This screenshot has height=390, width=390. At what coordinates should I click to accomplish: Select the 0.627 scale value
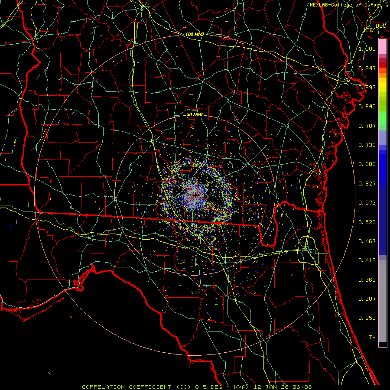367,184
